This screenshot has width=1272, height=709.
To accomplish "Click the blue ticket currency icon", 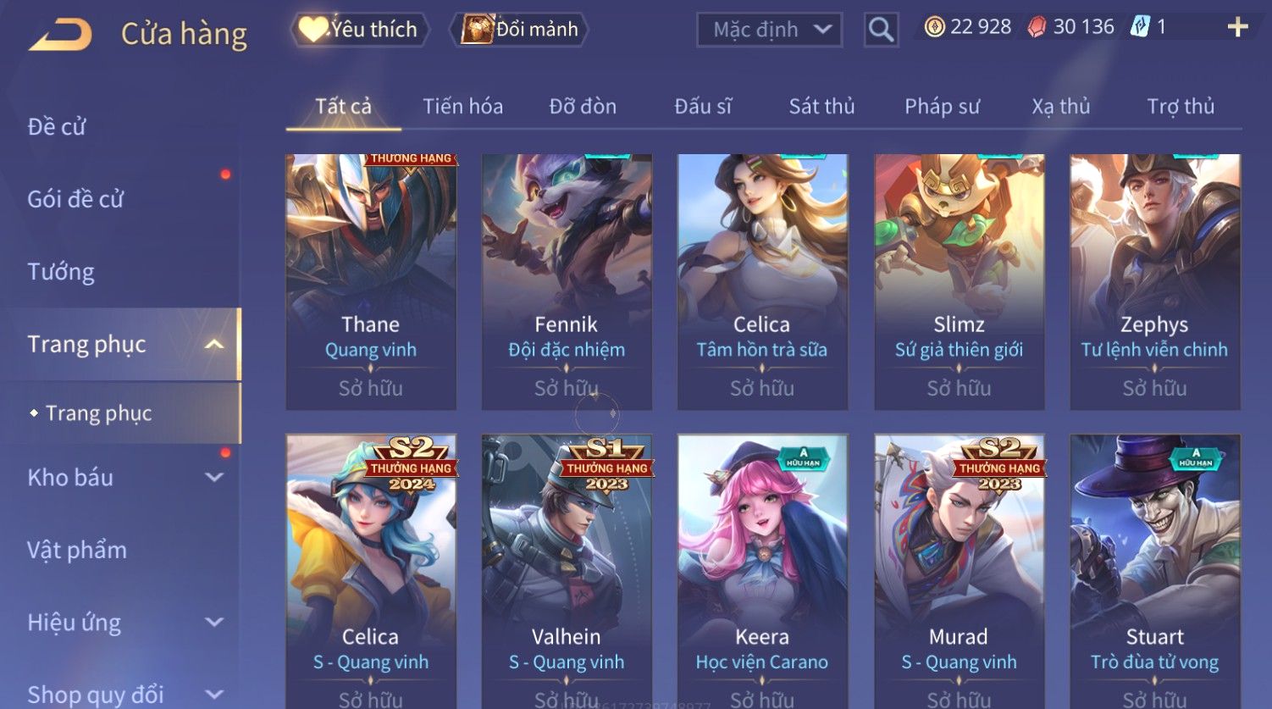I will (x=1140, y=27).
